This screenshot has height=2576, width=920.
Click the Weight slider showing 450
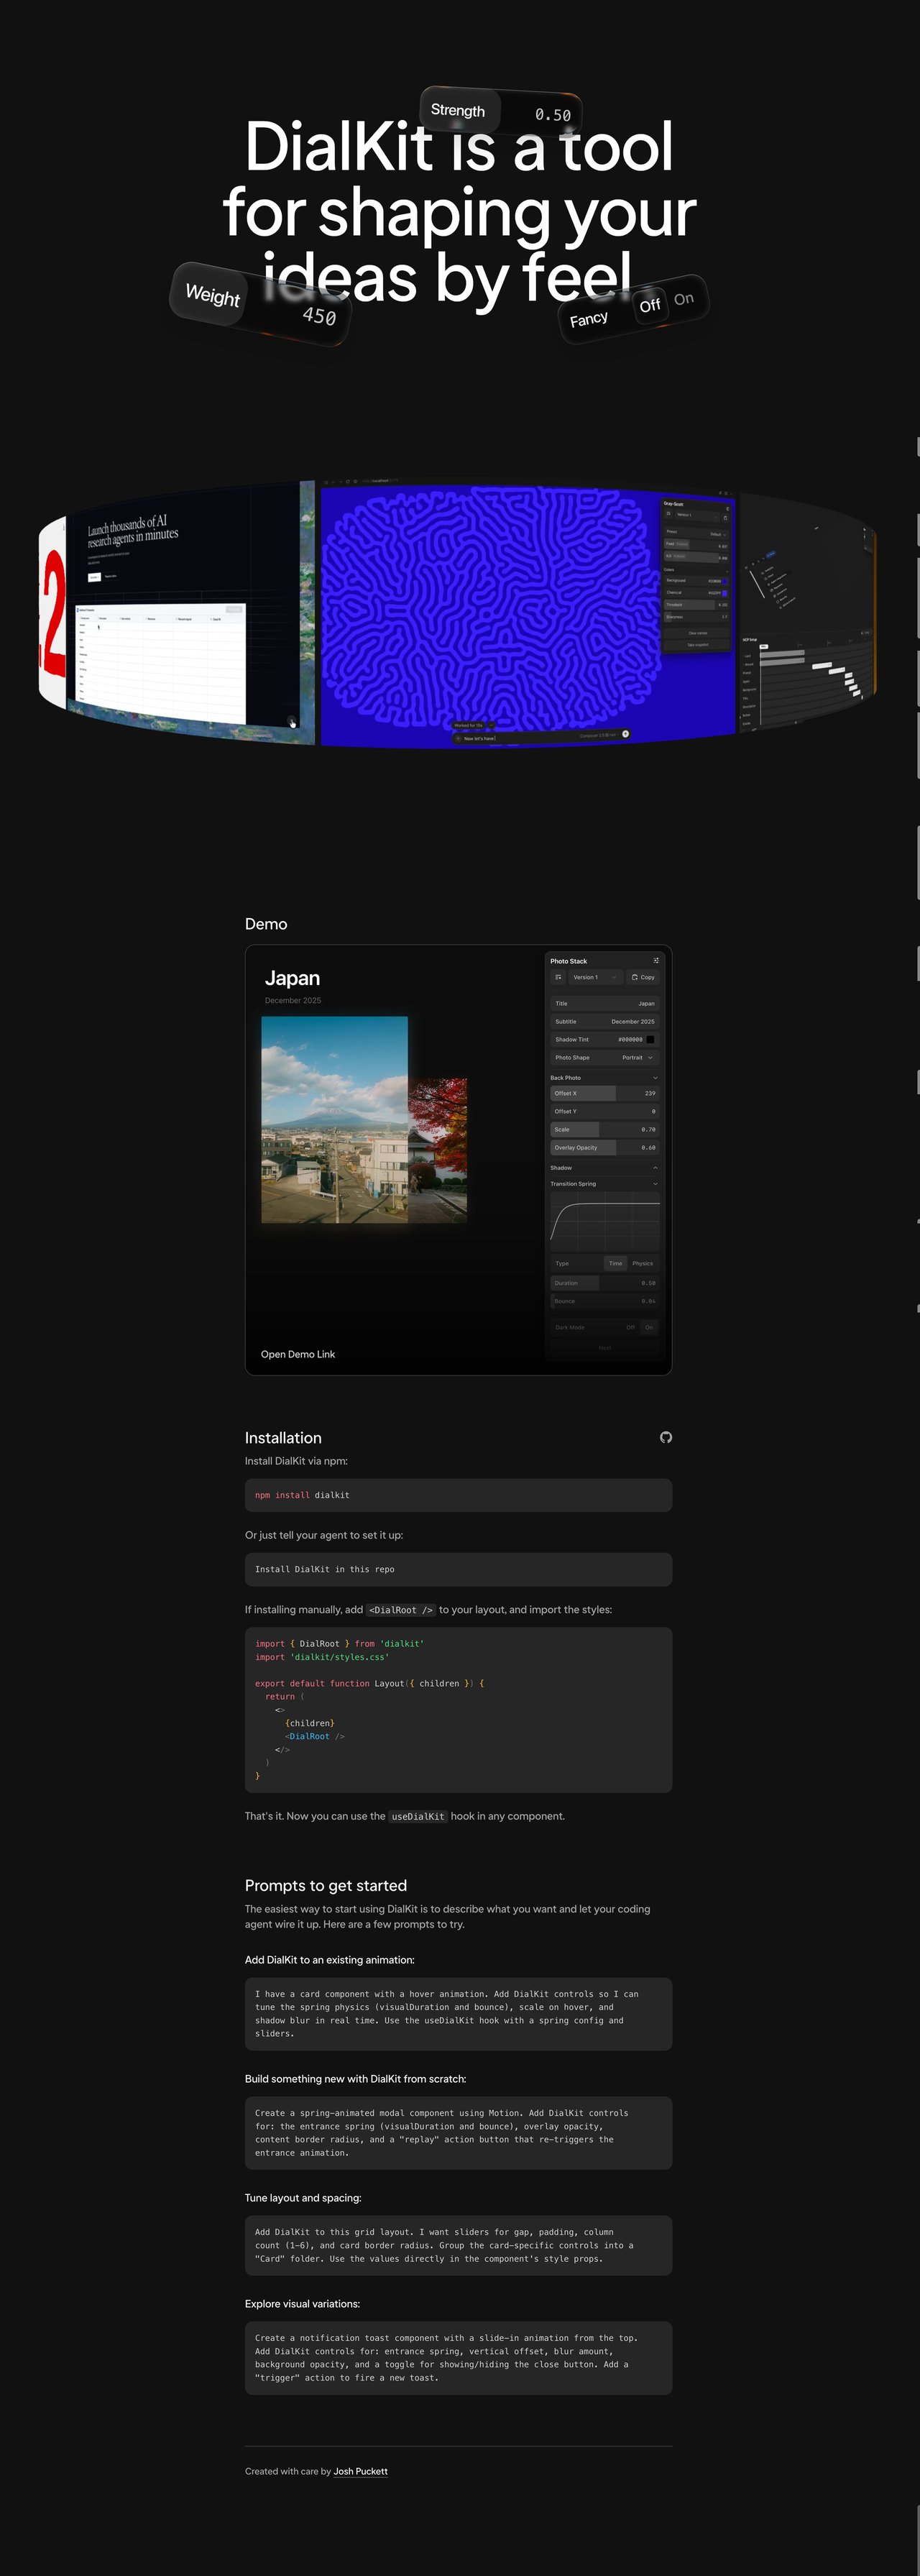(260, 305)
